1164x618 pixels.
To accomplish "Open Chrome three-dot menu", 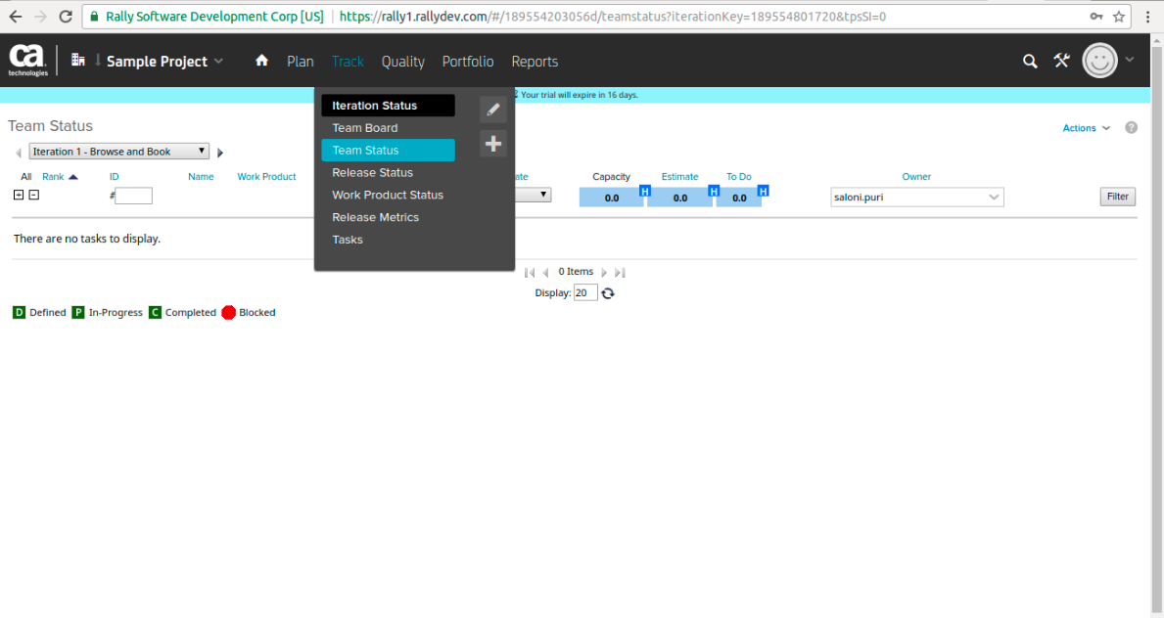I will (1147, 17).
